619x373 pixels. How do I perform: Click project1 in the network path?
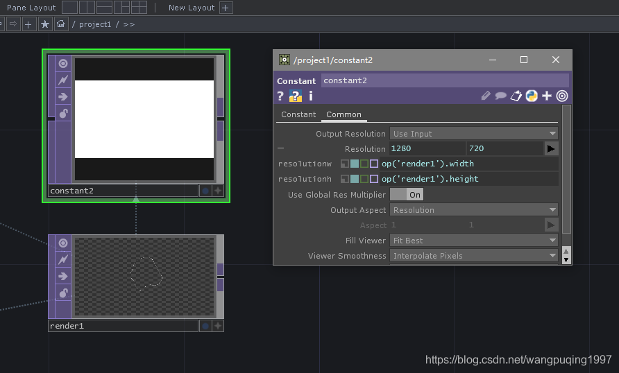click(95, 24)
